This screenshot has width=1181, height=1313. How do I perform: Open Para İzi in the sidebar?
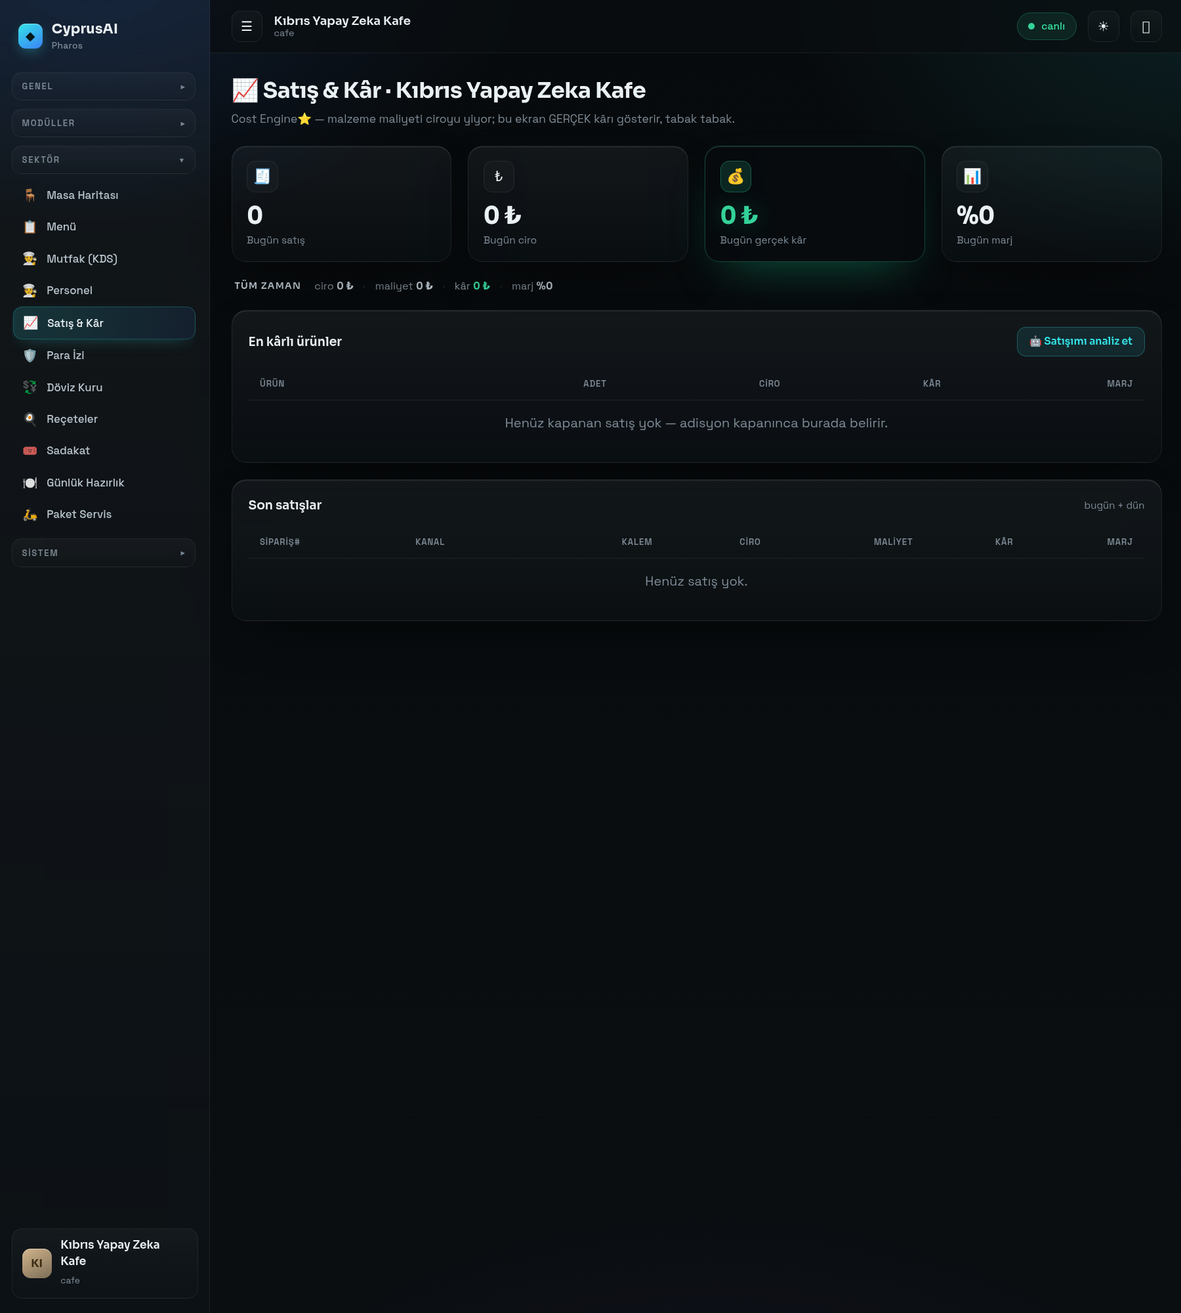tap(104, 355)
